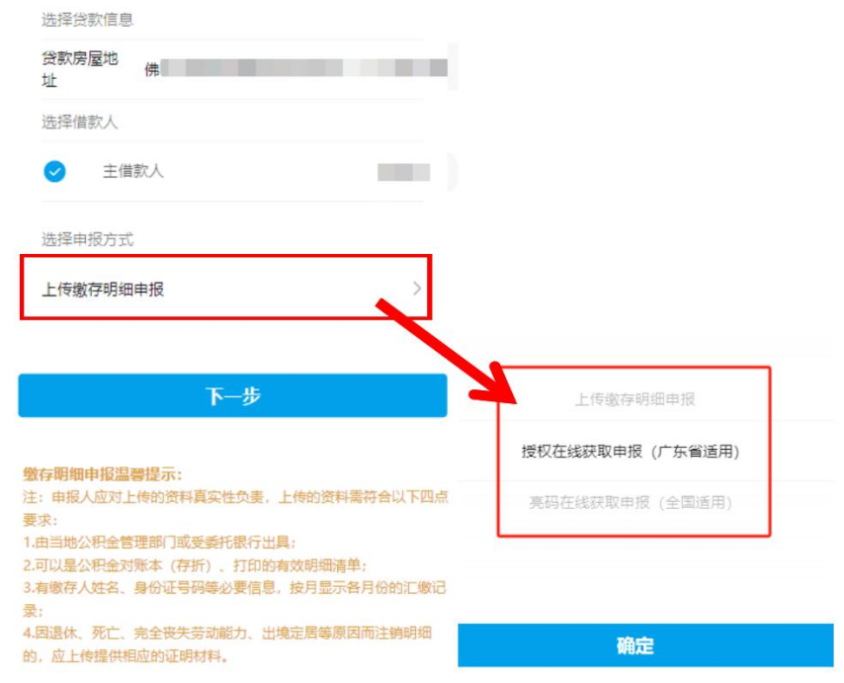Click tip 3 about 身份证号码 information
Image resolution: width=844 pixels, height=683 pixels.
234,599
